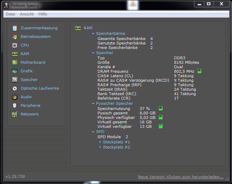The height and width of the screenshot is (184, 232).
Task: Click graph icon beside Physisch verfügbar
Action: tap(161, 117)
